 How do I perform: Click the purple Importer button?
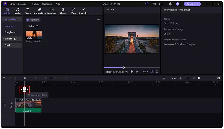coord(33,20)
